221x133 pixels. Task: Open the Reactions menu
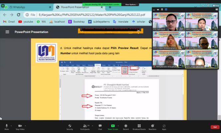click(x=152, y=127)
